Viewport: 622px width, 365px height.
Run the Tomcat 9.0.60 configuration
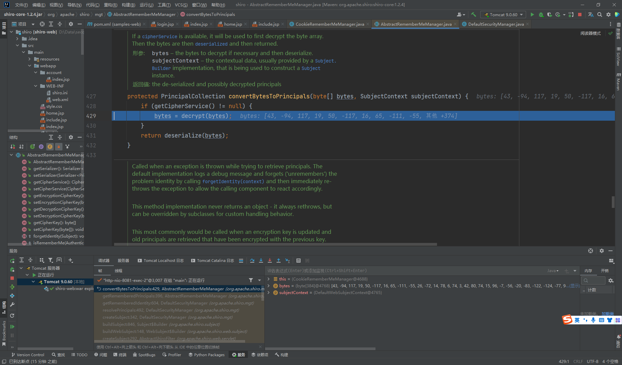tap(532, 15)
